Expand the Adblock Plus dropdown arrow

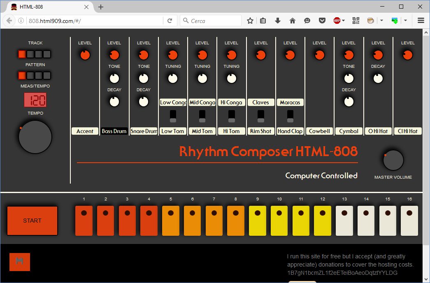tap(344, 21)
